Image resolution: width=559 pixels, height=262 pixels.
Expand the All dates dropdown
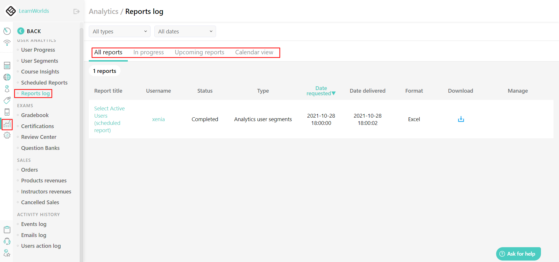pyautogui.click(x=185, y=31)
